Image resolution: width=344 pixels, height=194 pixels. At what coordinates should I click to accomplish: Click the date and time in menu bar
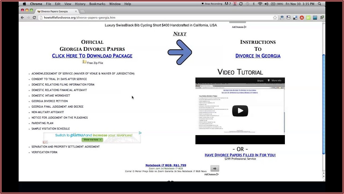coord(300,4)
